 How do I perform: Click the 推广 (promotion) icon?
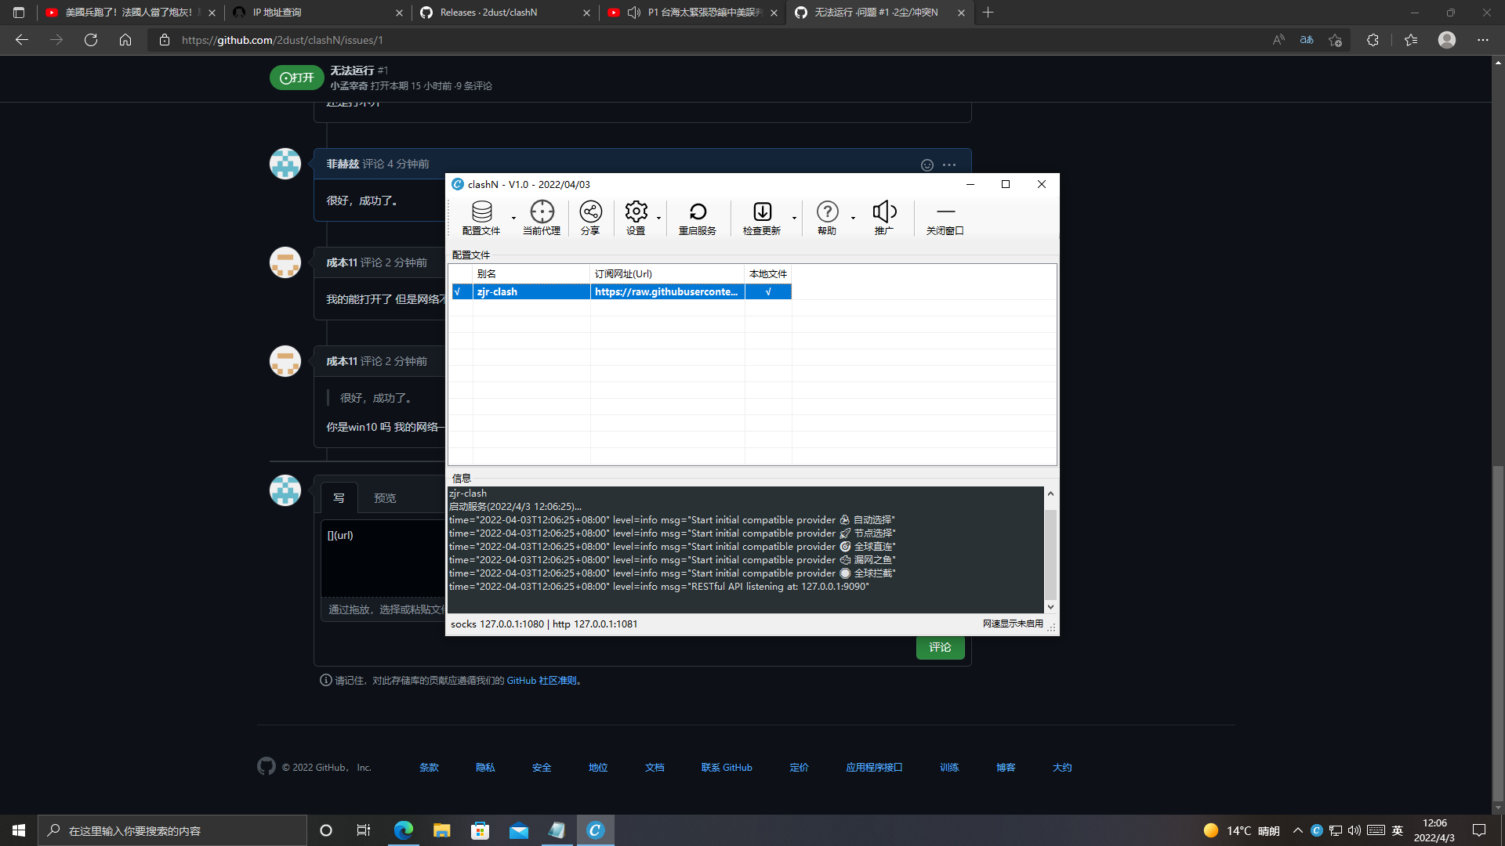(884, 218)
